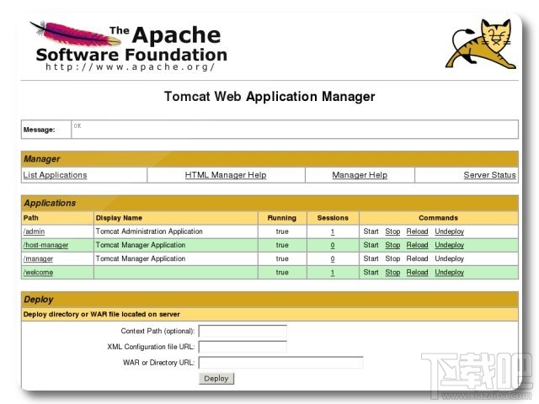539x404 pixels.
Task: Click Reload text in /manager row
Action: point(418,258)
